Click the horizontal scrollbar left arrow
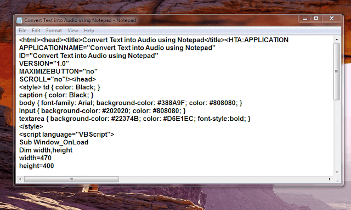The height and width of the screenshot is (210, 351). (x=20, y=179)
